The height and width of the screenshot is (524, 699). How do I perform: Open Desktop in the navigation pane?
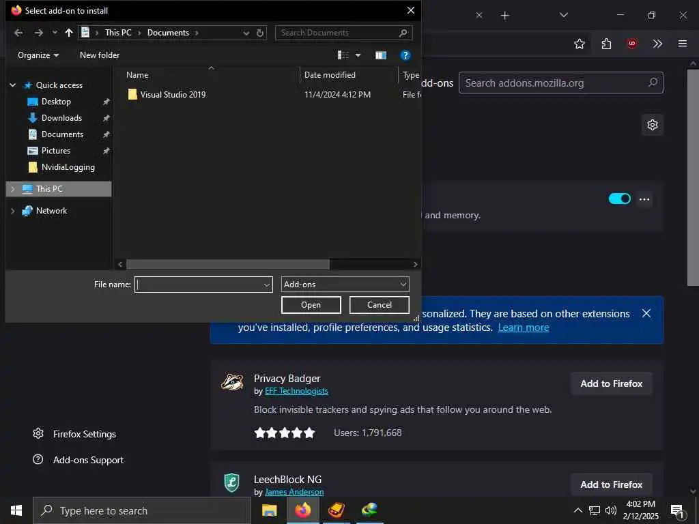click(56, 102)
